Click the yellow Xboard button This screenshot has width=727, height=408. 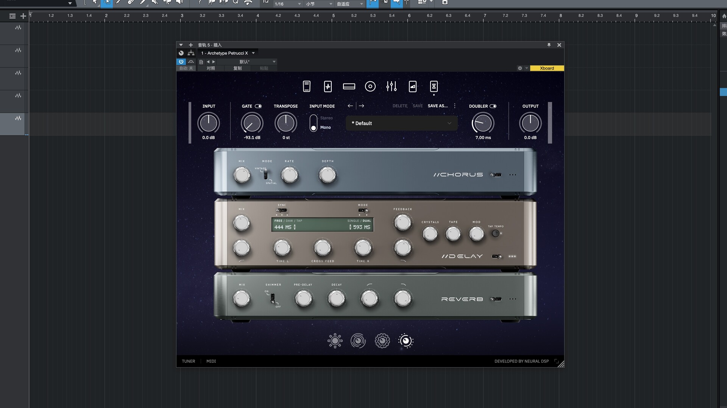pyautogui.click(x=546, y=68)
